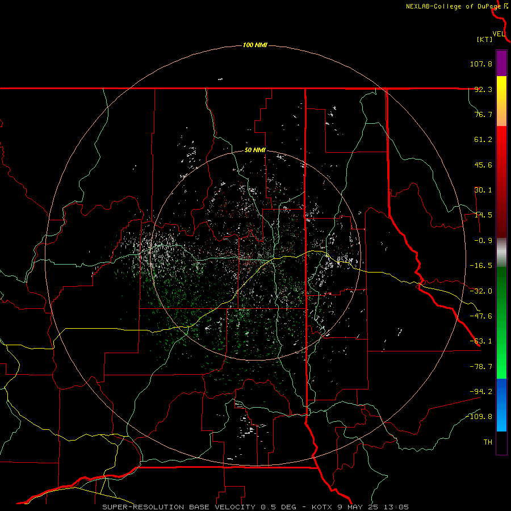
Task: Select the NEXLAB-College of DuPage title text
Action: pos(453,6)
